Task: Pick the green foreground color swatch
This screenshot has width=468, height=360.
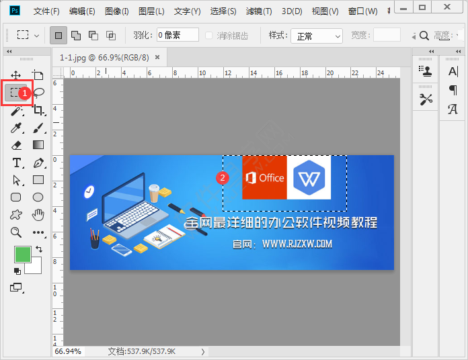Action: point(23,254)
